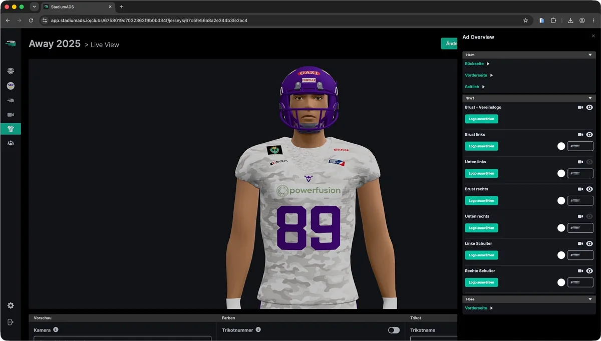Open color swatch for Brust rechts
The width and height of the screenshot is (601, 341).
(561, 201)
